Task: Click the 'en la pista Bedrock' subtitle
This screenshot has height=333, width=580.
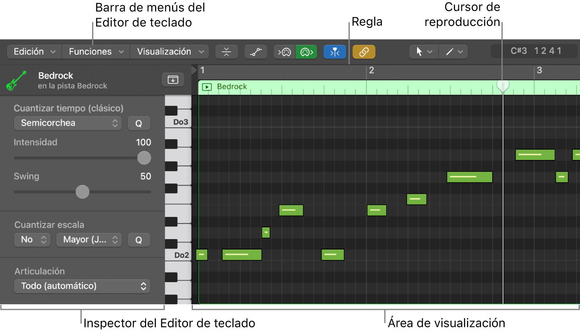Action: 73,86
